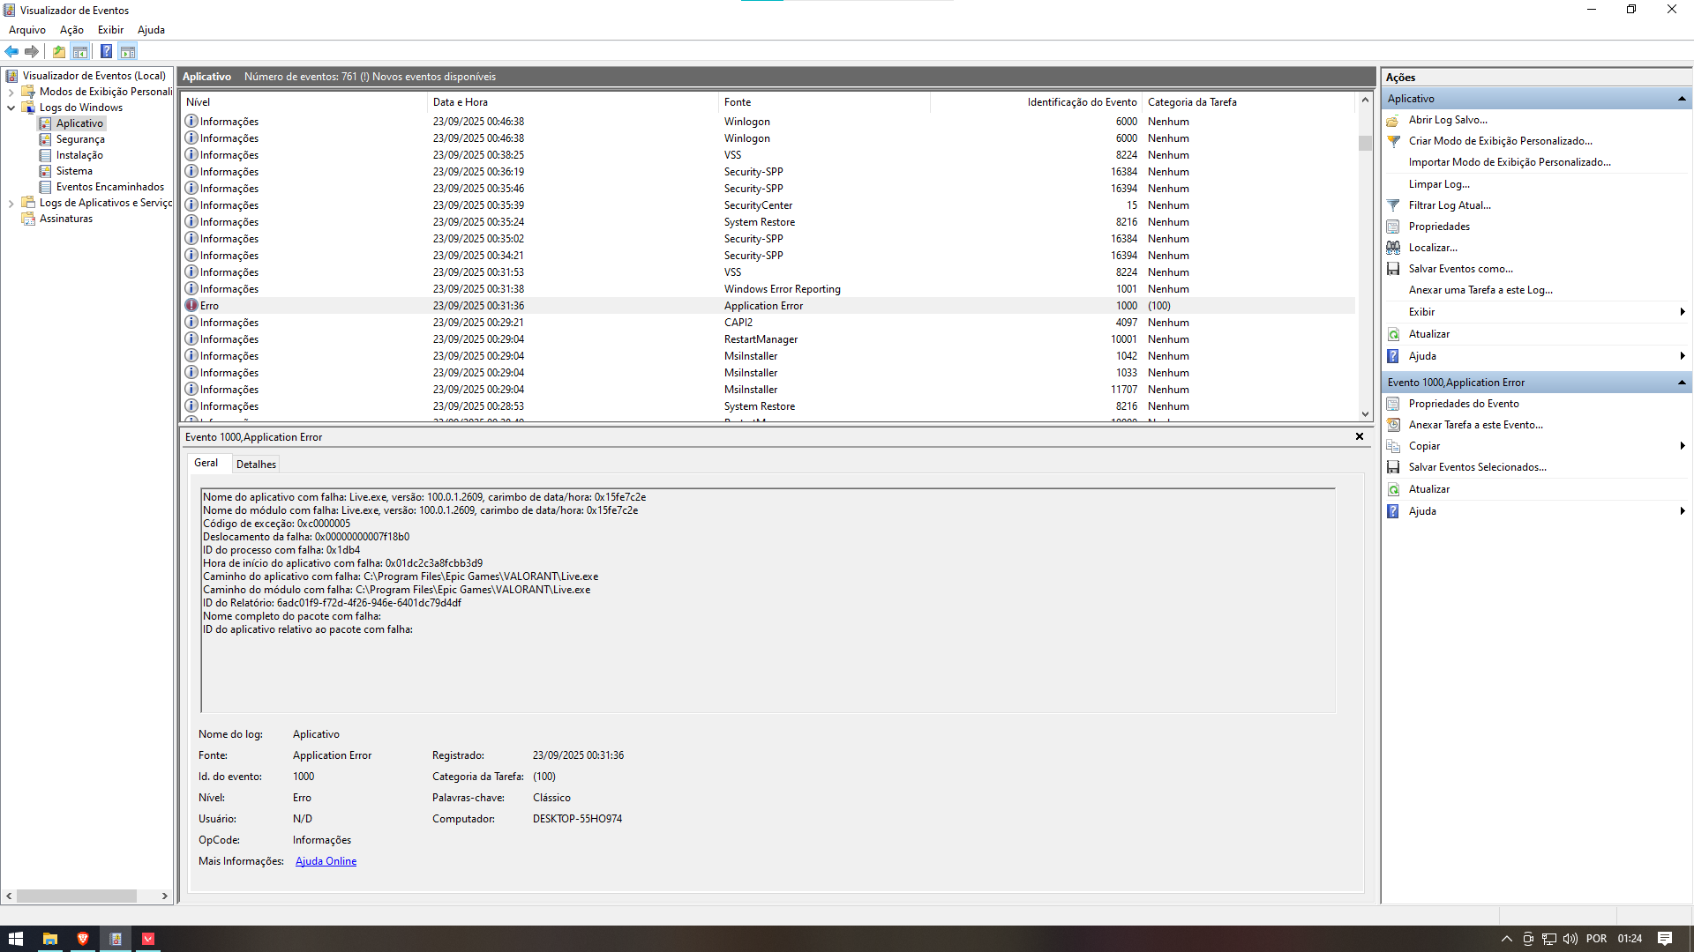Expand the Copiar submenu arrow
This screenshot has height=952, width=1694.
click(1683, 446)
